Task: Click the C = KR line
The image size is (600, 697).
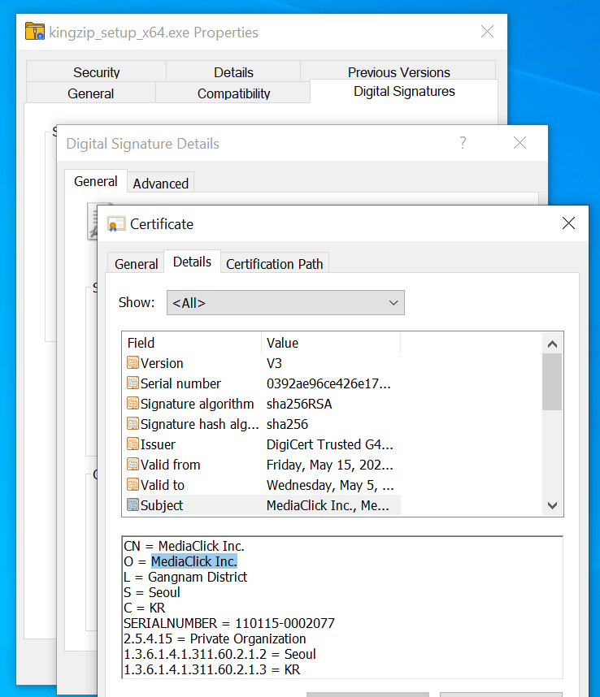Action: [145, 608]
